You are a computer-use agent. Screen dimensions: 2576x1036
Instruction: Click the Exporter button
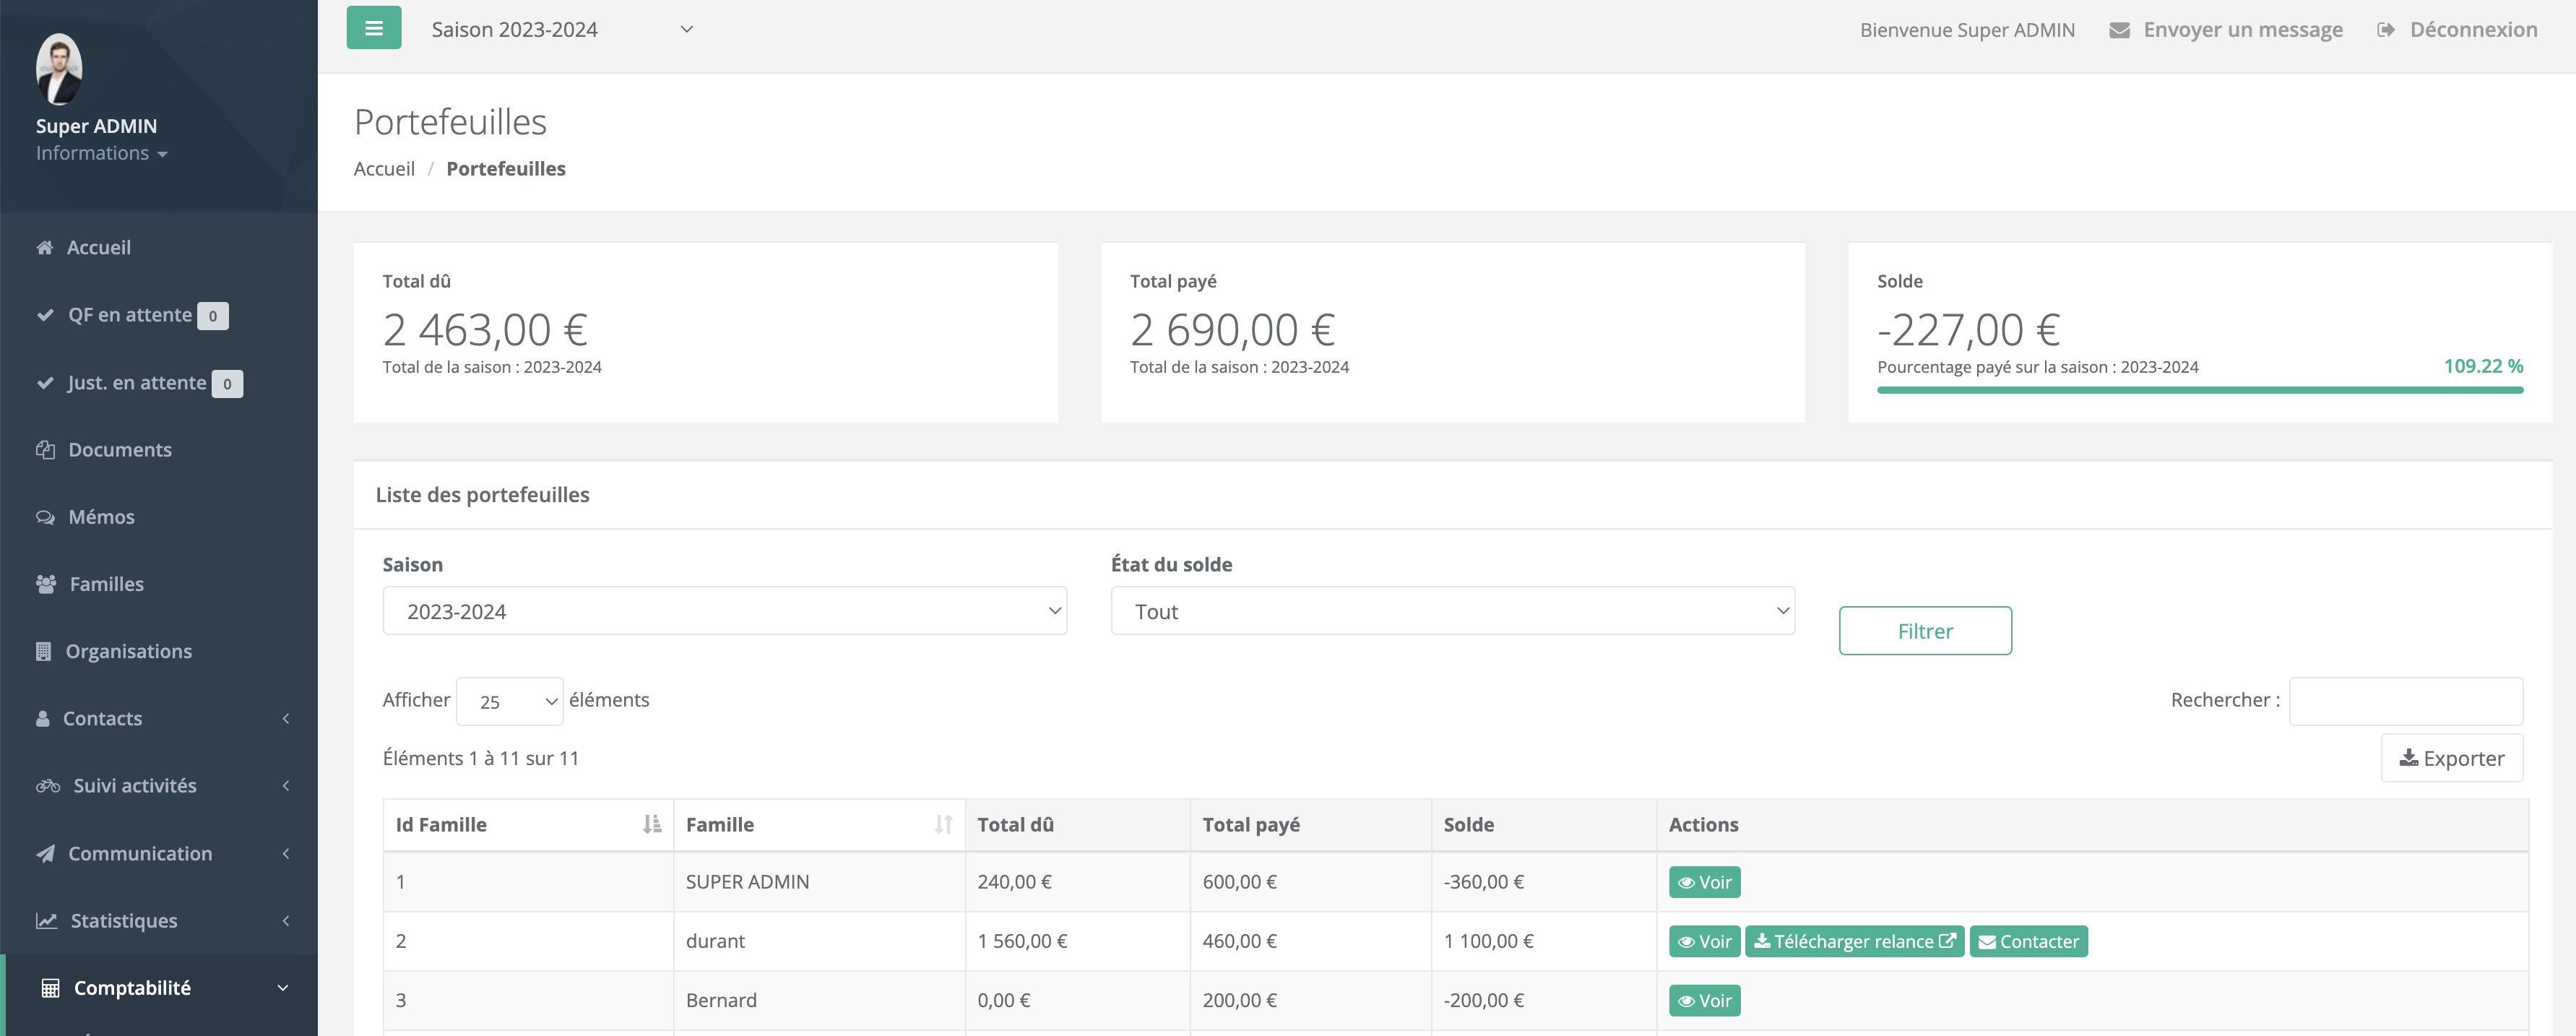(x=2452, y=758)
